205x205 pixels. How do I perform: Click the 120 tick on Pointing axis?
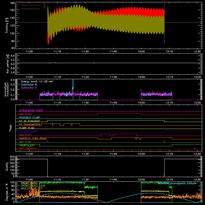(x=12, y=25)
